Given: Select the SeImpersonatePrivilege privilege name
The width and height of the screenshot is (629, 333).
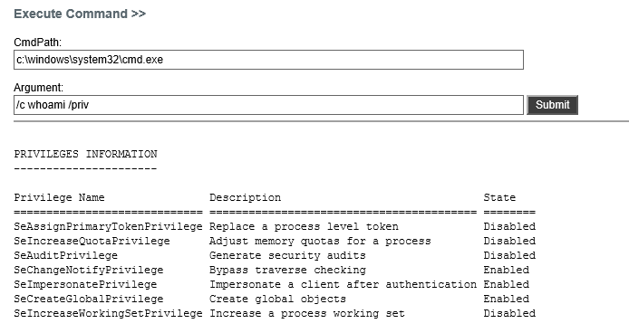Looking at the screenshot, I should (x=85, y=284).
